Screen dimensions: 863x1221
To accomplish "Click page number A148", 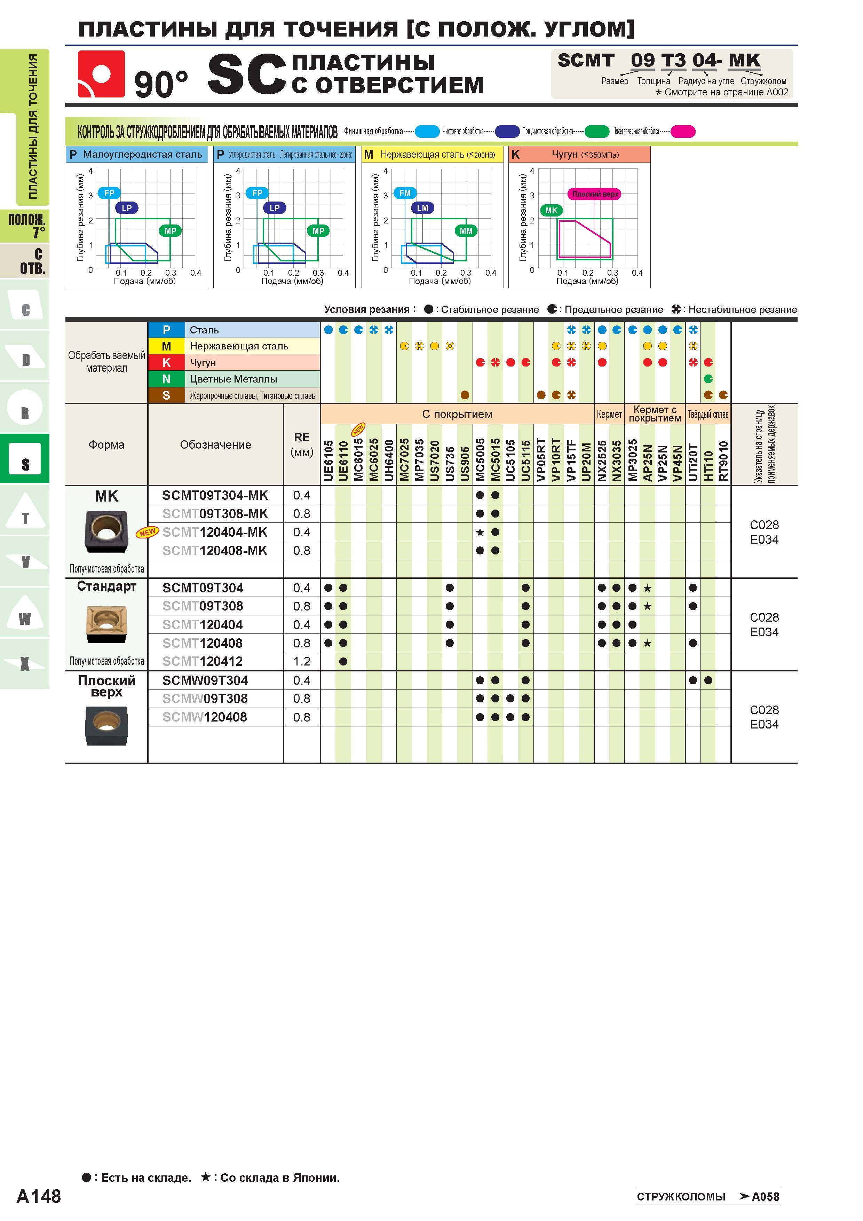I will pos(39,1197).
